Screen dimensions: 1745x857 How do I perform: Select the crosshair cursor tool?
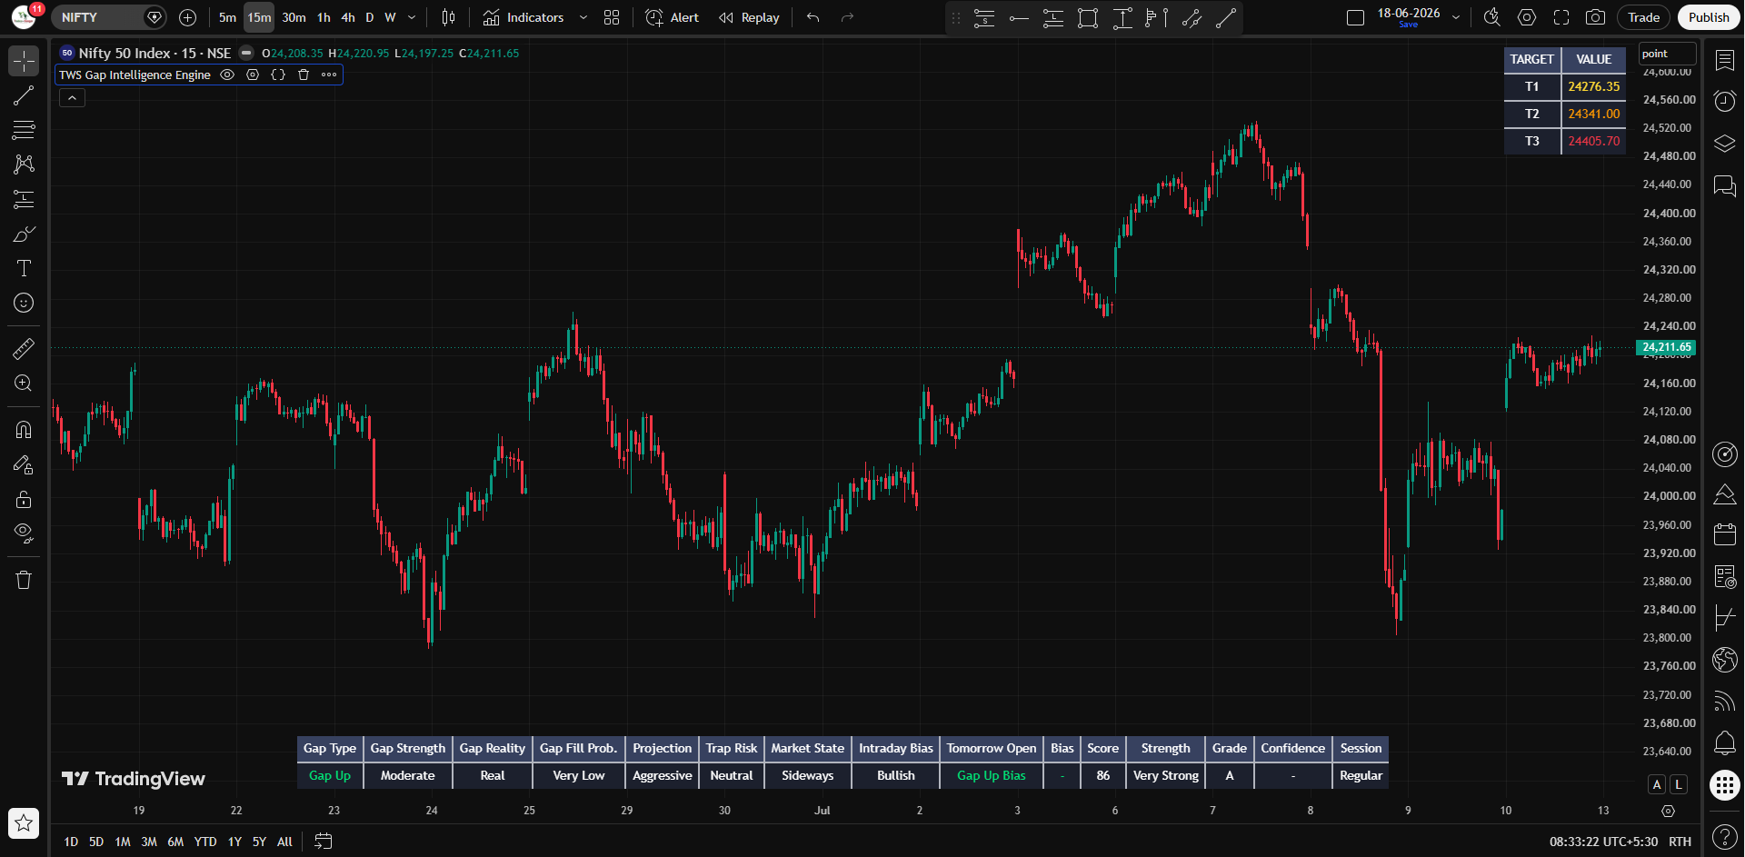click(x=24, y=61)
